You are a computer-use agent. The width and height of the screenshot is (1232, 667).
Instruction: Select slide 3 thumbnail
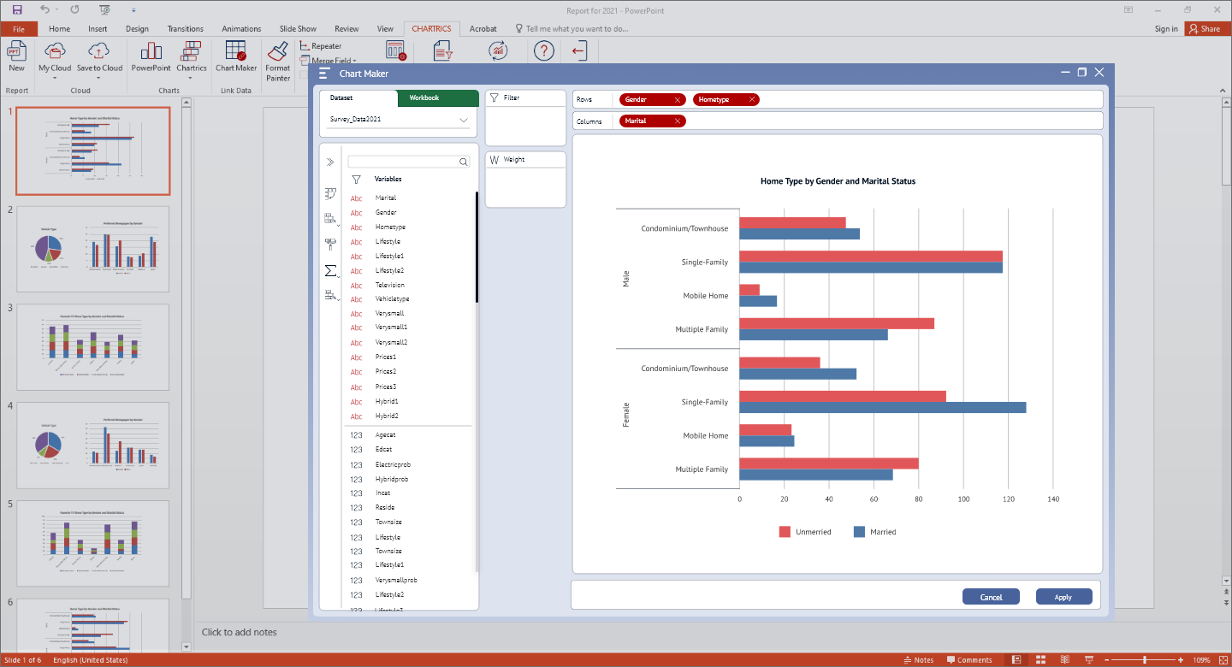(92, 346)
